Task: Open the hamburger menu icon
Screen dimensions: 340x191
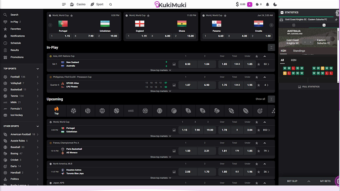Action: tap(64, 4)
